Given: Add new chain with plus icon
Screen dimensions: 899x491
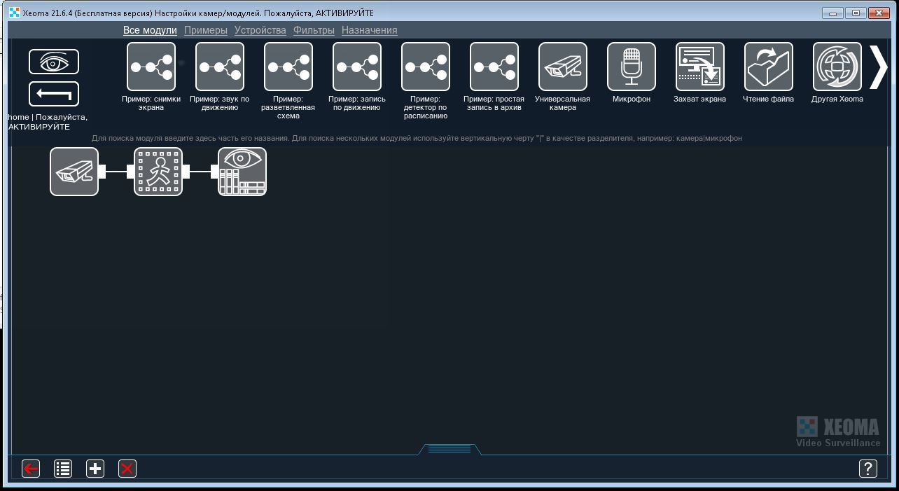Looking at the screenshot, I should [x=95, y=469].
